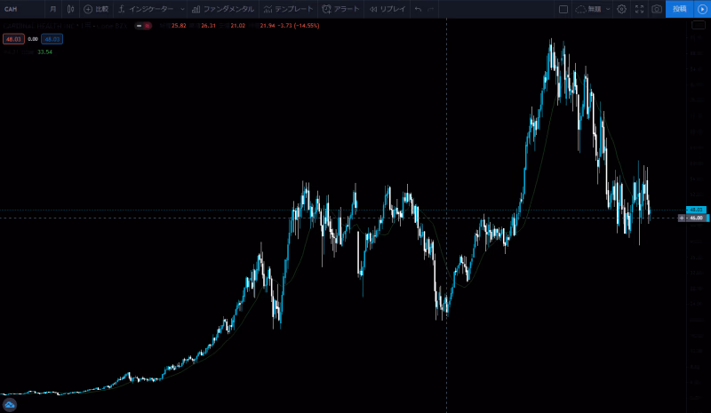Take a chart snapshot with camera icon

[657, 9]
